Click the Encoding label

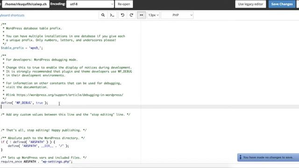[58, 4]
